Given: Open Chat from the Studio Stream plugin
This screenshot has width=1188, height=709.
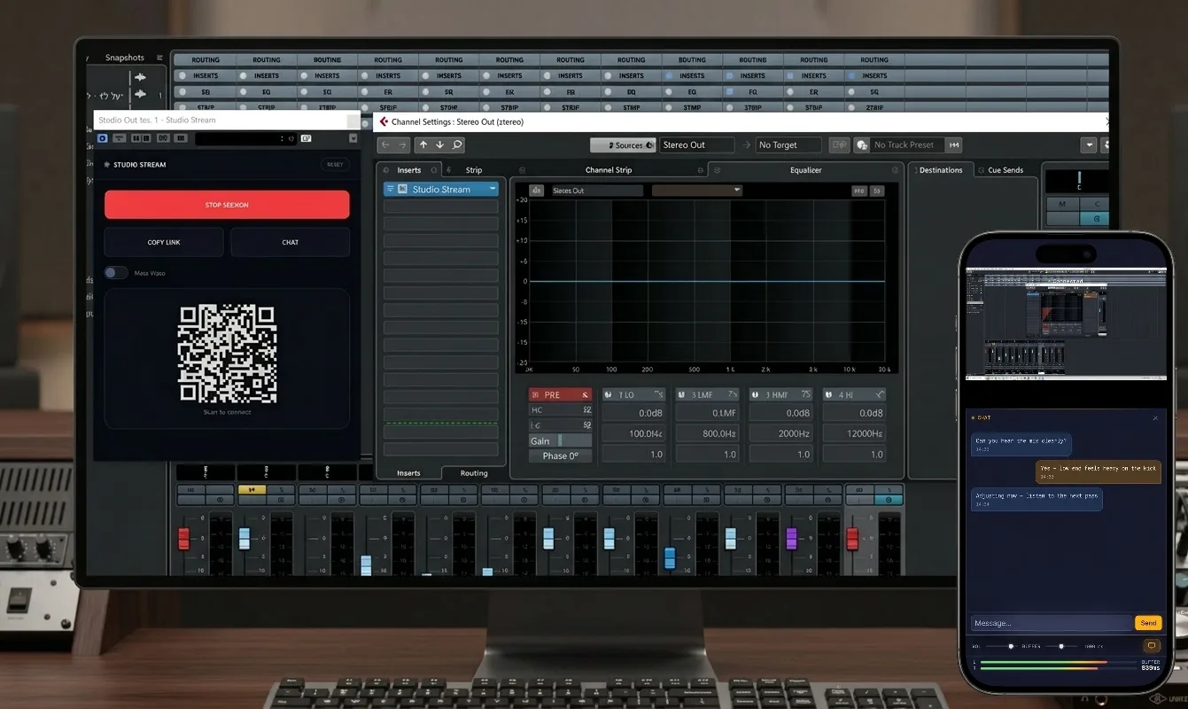Looking at the screenshot, I should pos(291,242).
